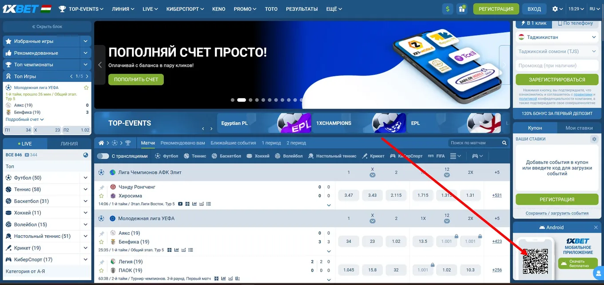Click ПОПОЛНИТЬ СЧЕТ banner button

click(136, 80)
